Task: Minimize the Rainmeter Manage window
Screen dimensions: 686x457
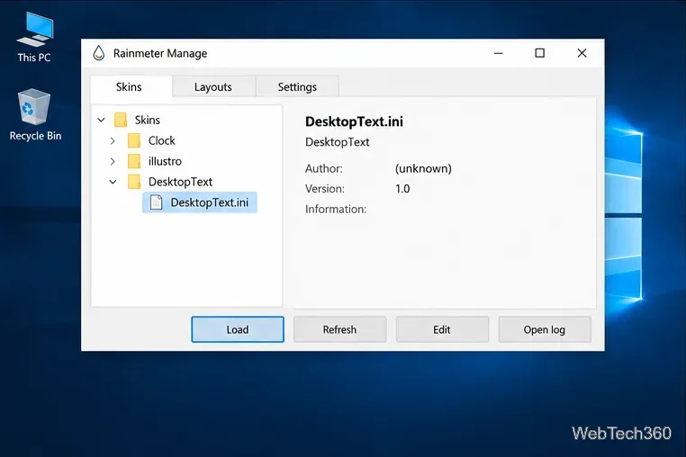Action: click(x=499, y=53)
